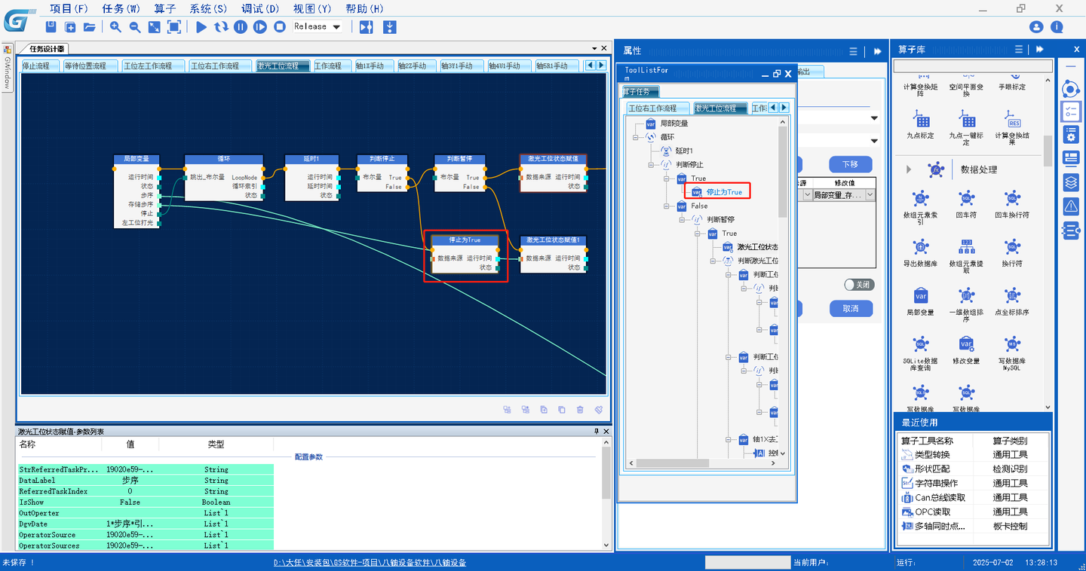
Task: Collapse the 循环 tree node
Action: pos(636,137)
